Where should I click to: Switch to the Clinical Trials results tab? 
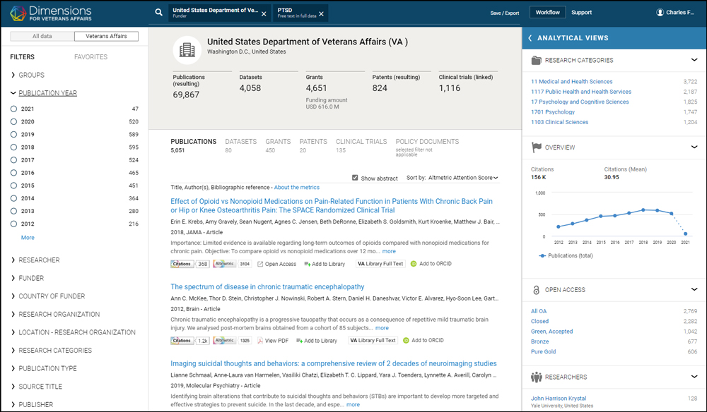[x=361, y=145]
